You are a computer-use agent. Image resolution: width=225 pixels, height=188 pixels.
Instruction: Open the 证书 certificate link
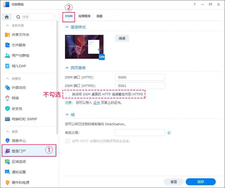96,103
